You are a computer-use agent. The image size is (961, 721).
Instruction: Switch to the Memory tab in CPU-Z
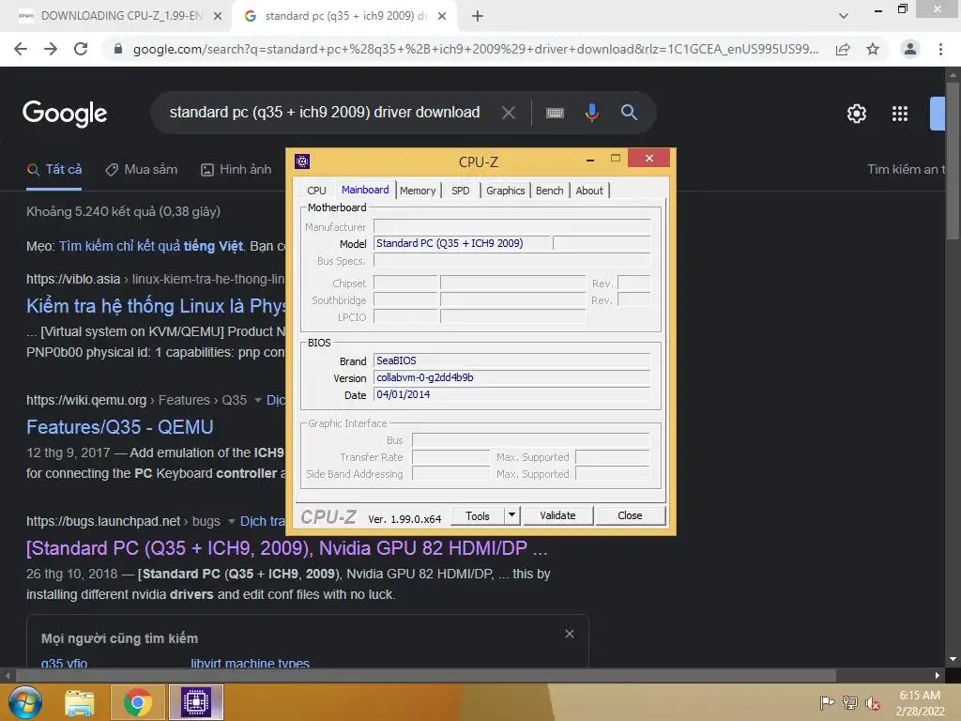pos(418,191)
